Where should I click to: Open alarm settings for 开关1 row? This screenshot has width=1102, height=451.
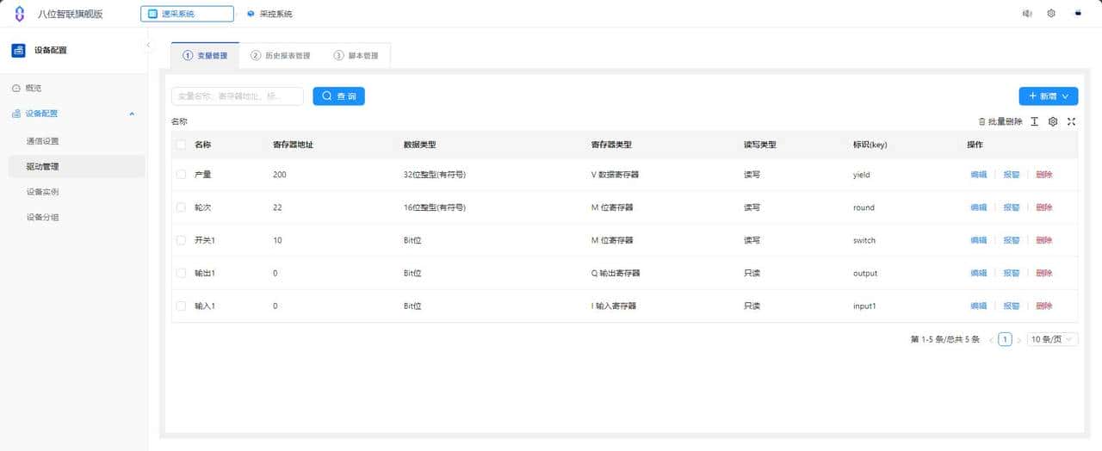(x=1012, y=240)
